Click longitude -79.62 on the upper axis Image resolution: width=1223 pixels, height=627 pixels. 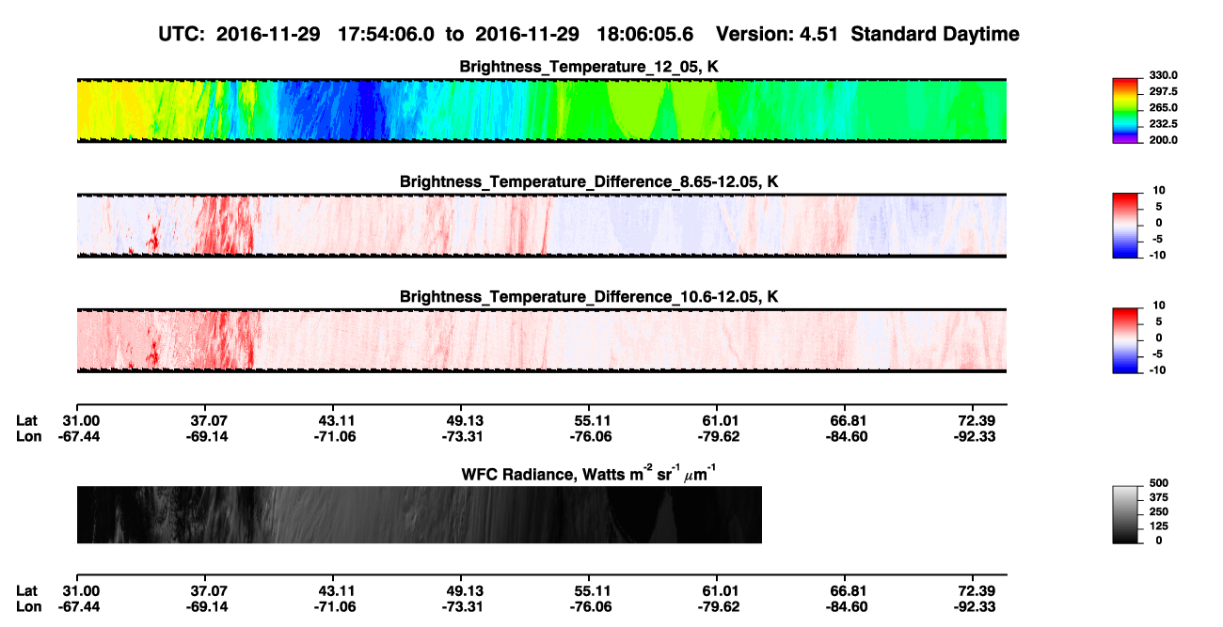coord(721,436)
